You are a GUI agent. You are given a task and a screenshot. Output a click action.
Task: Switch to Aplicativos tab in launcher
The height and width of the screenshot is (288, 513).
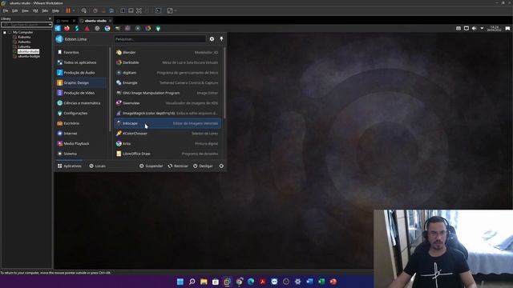(69, 166)
